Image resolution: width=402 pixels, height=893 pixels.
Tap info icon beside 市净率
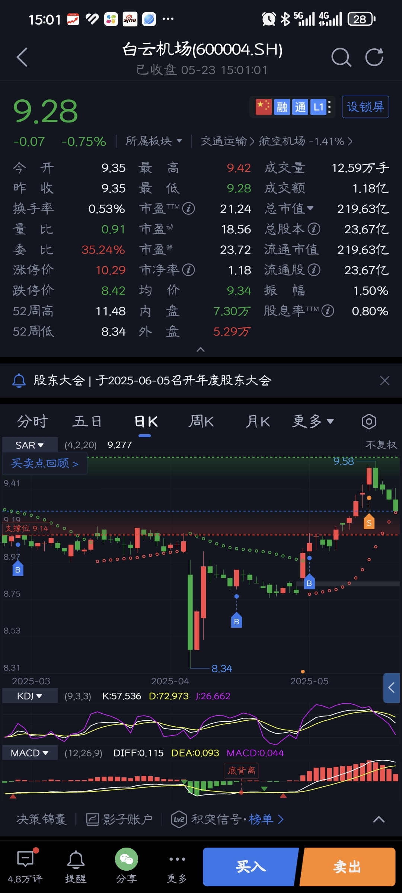189,270
